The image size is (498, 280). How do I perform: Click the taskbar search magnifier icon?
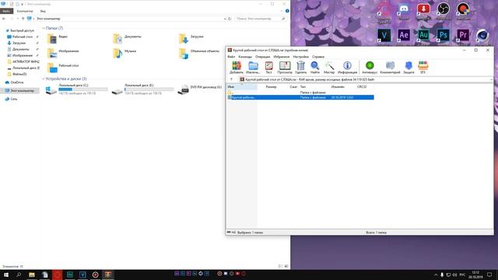point(19,275)
